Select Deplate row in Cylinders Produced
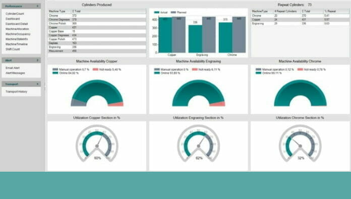 (97, 43)
